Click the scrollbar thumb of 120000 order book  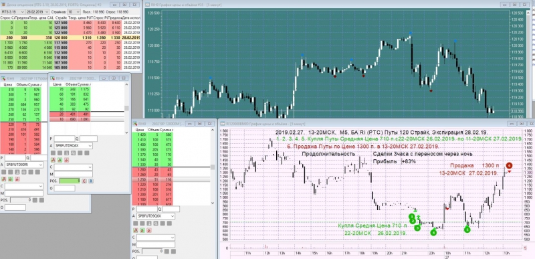pos(212,167)
